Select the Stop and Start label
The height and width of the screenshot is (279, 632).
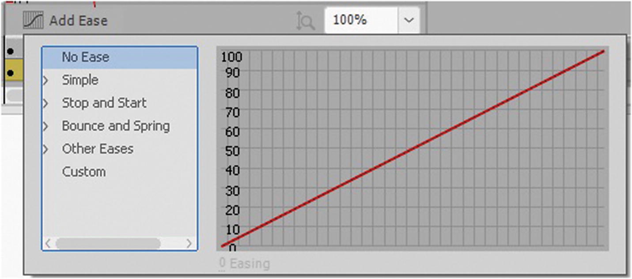[x=104, y=103]
